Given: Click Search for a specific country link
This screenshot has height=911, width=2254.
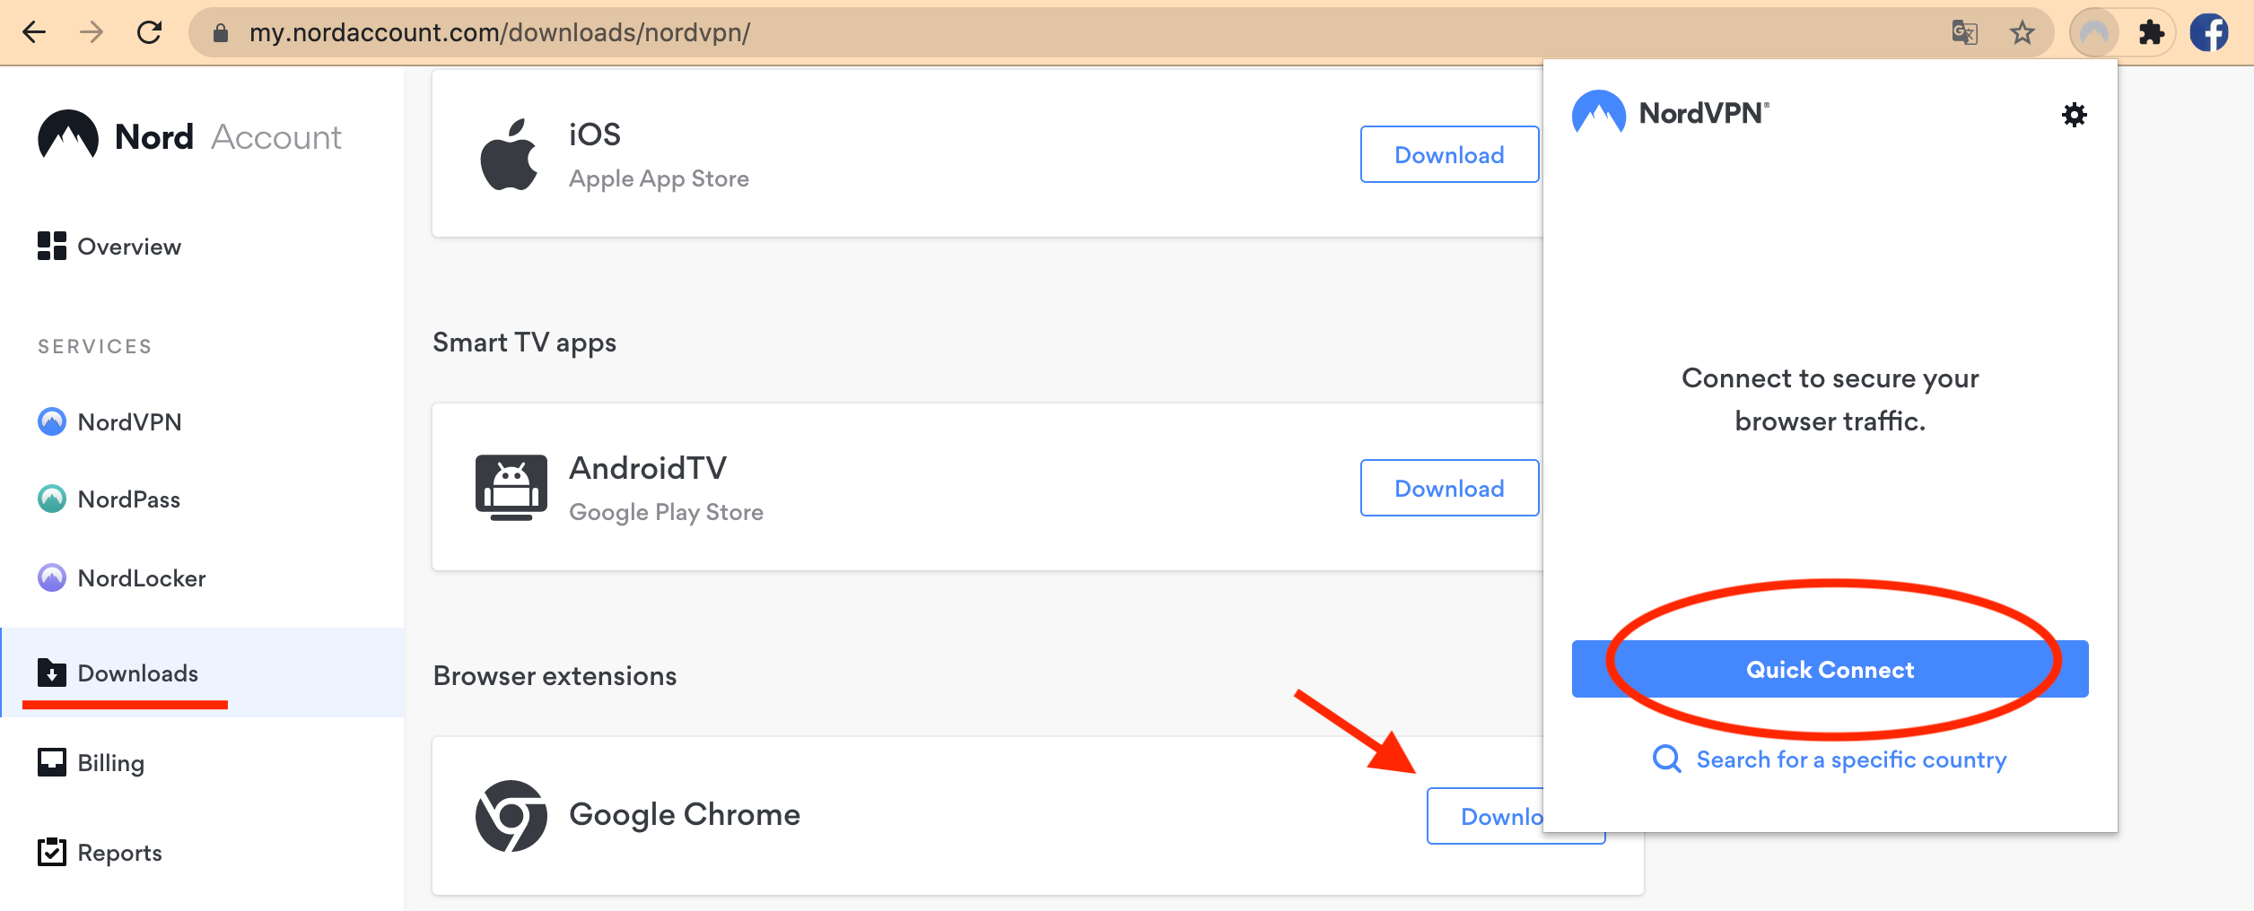Looking at the screenshot, I should pyautogui.click(x=1851, y=759).
